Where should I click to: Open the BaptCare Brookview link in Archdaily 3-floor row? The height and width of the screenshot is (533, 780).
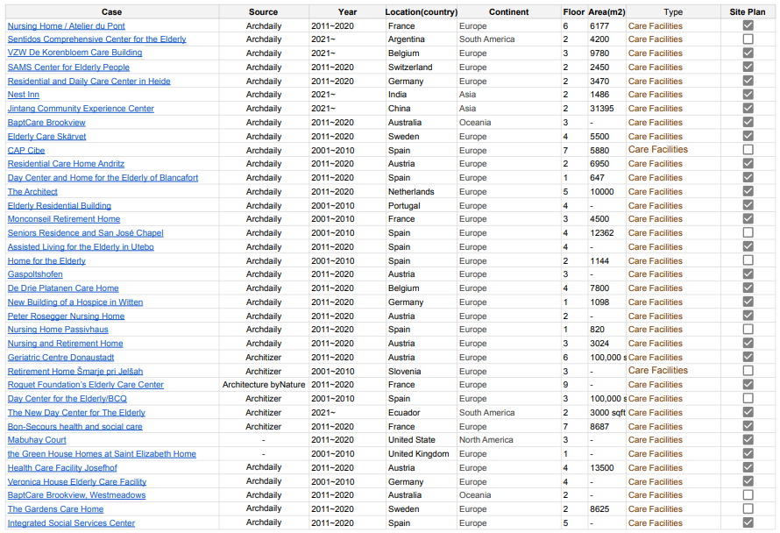point(46,123)
